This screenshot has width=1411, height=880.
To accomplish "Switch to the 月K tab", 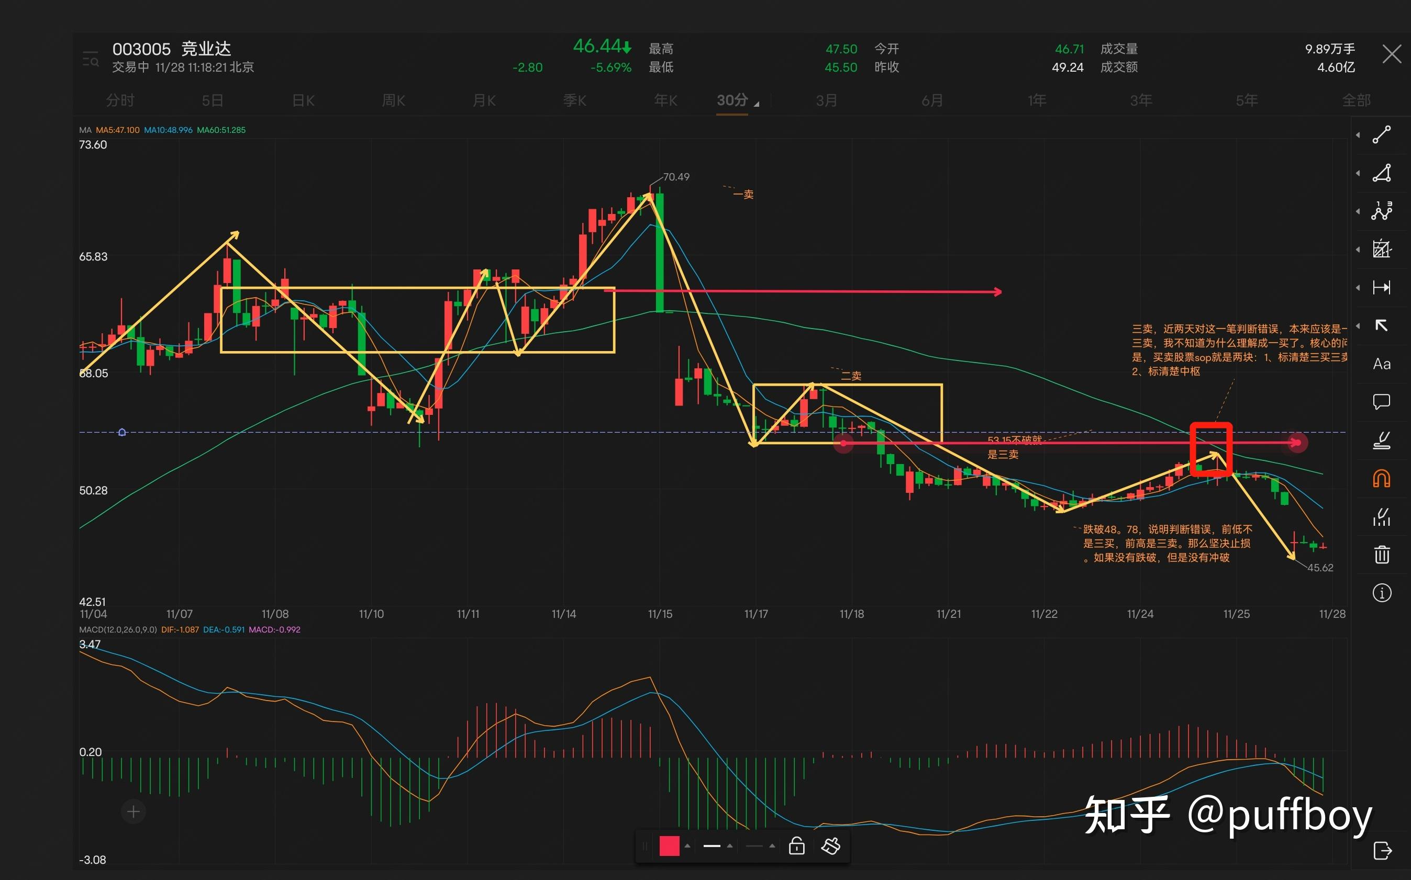I will pyautogui.click(x=484, y=100).
